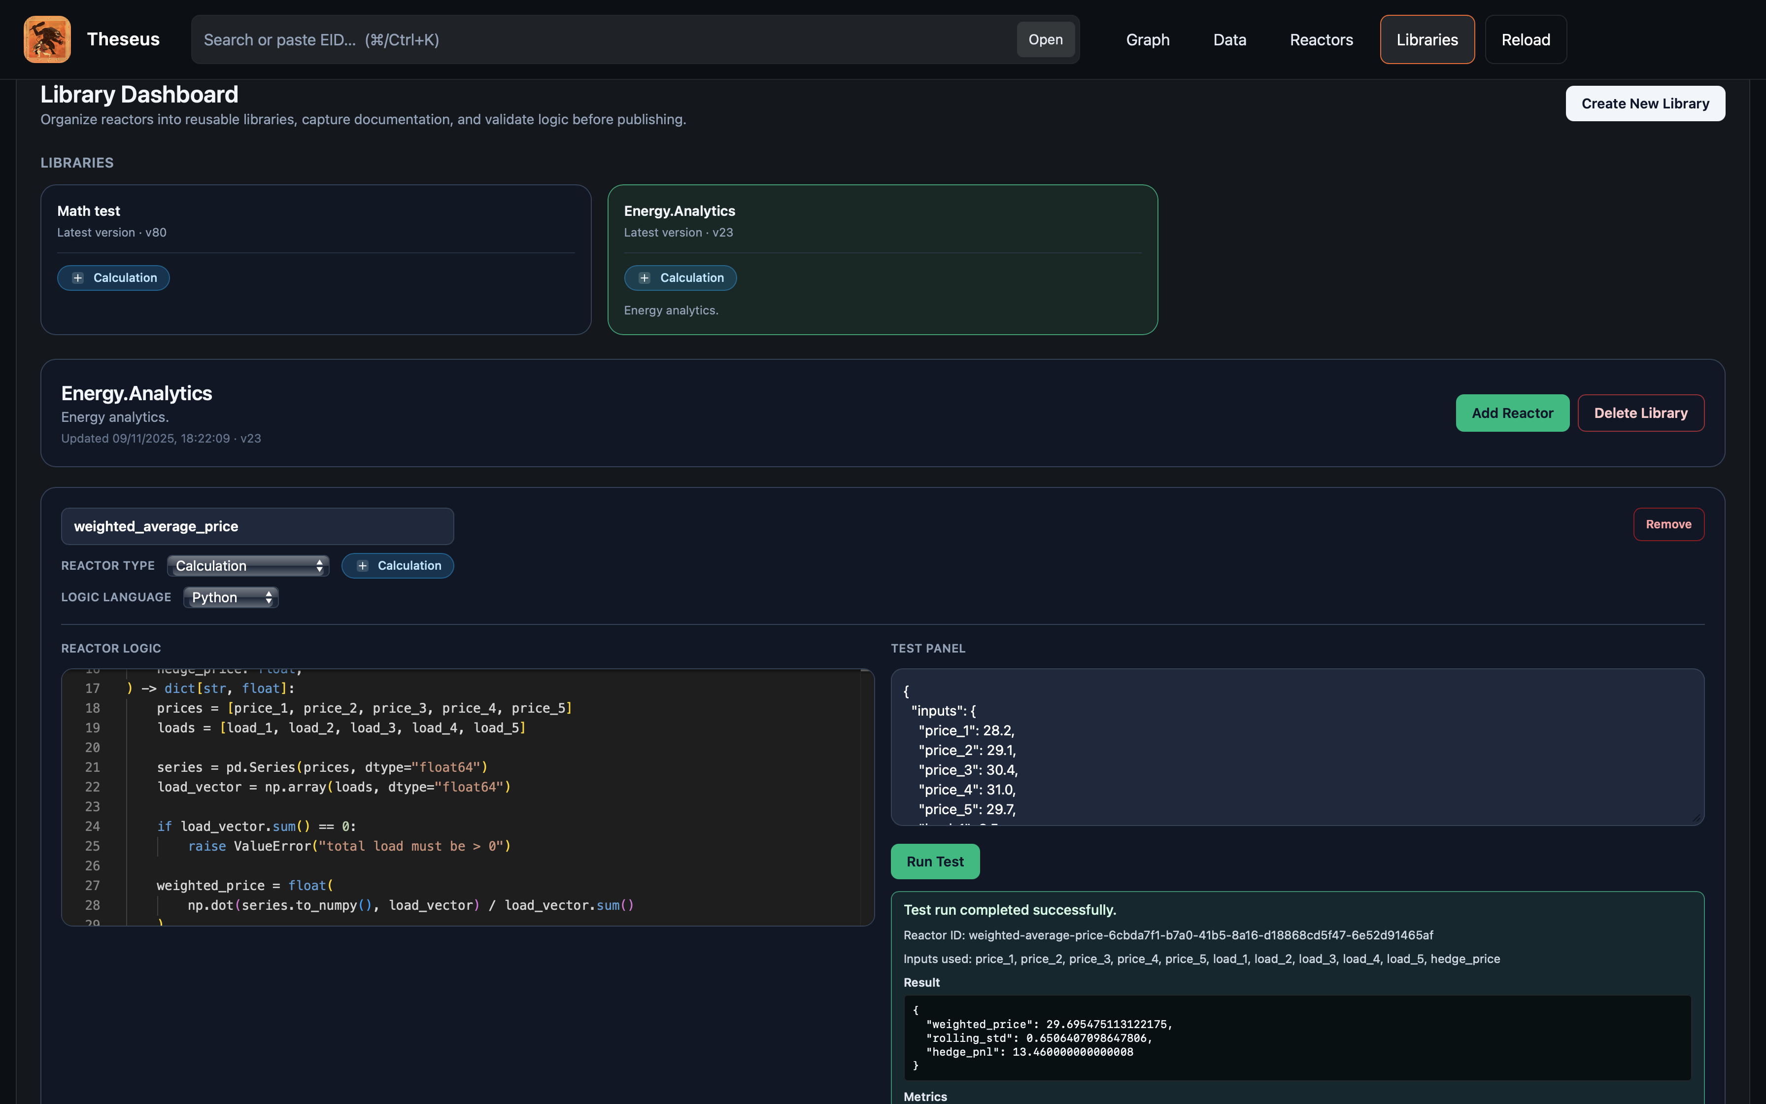This screenshot has width=1766, height=1104.
Task: Click the Calculation badge in Energy.Analytics card
Action: (680, 277)
